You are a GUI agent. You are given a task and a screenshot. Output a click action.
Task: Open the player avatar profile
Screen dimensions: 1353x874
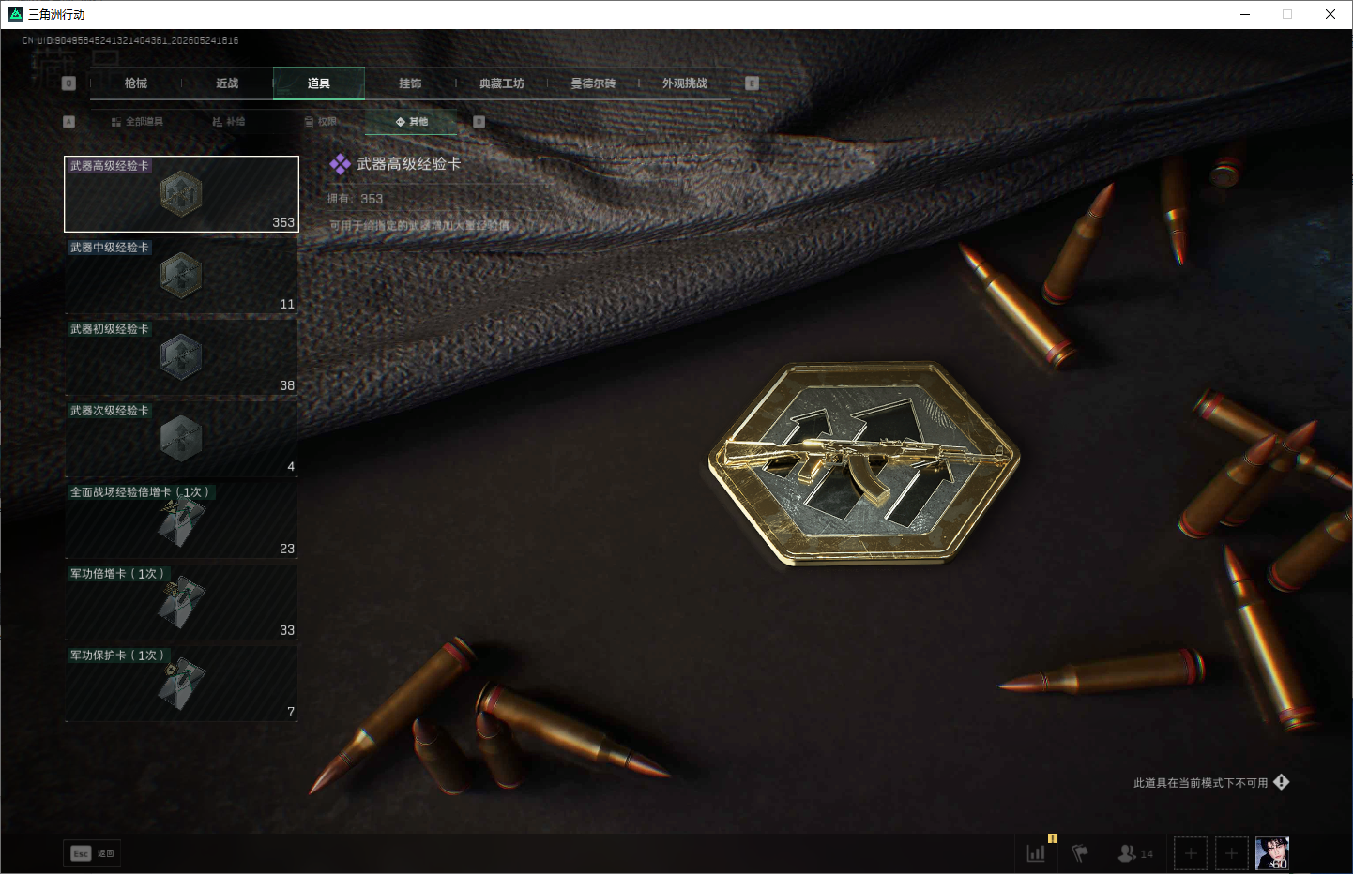[1272, 853]
